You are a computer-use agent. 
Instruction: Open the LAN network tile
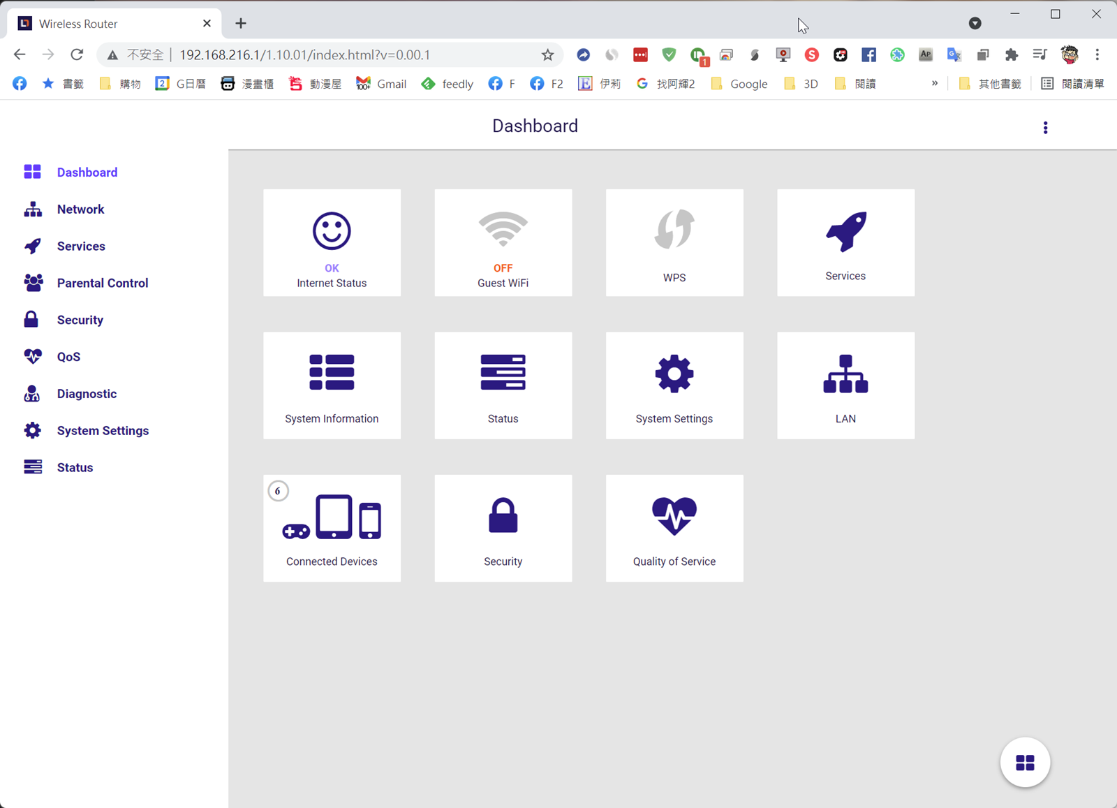(845, 385)
